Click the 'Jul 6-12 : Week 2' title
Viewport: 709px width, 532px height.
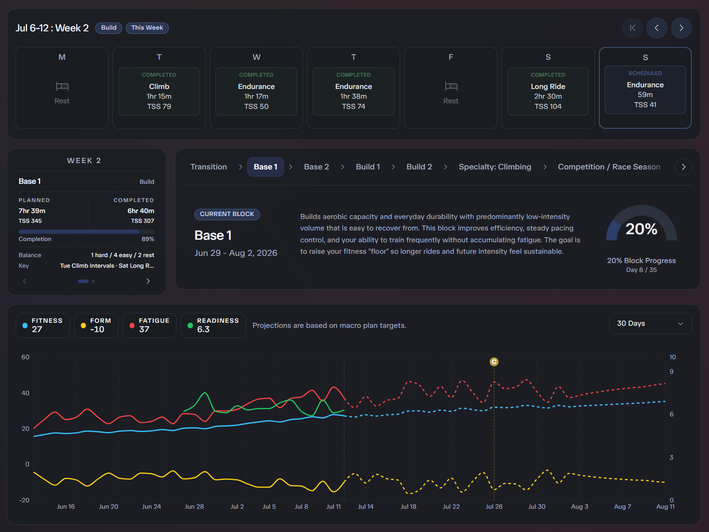52,28
